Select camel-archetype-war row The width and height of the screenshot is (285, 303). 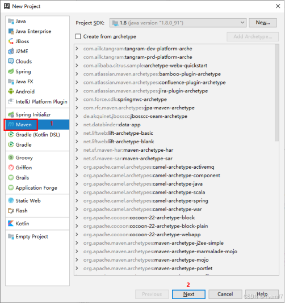point(176,209)
